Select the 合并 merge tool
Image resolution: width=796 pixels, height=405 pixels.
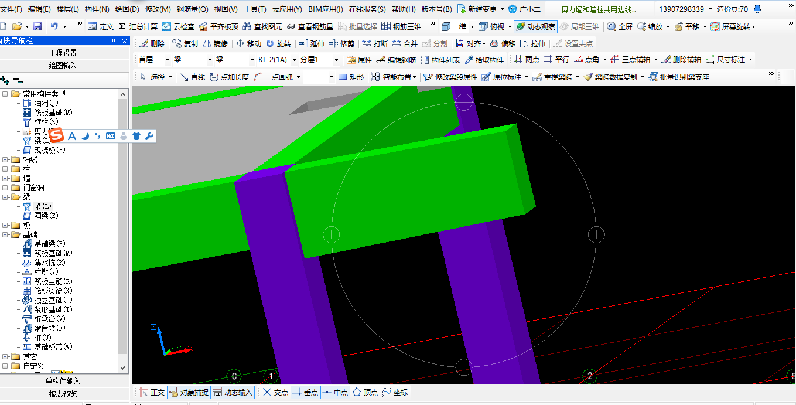click(x=405, y=43)
